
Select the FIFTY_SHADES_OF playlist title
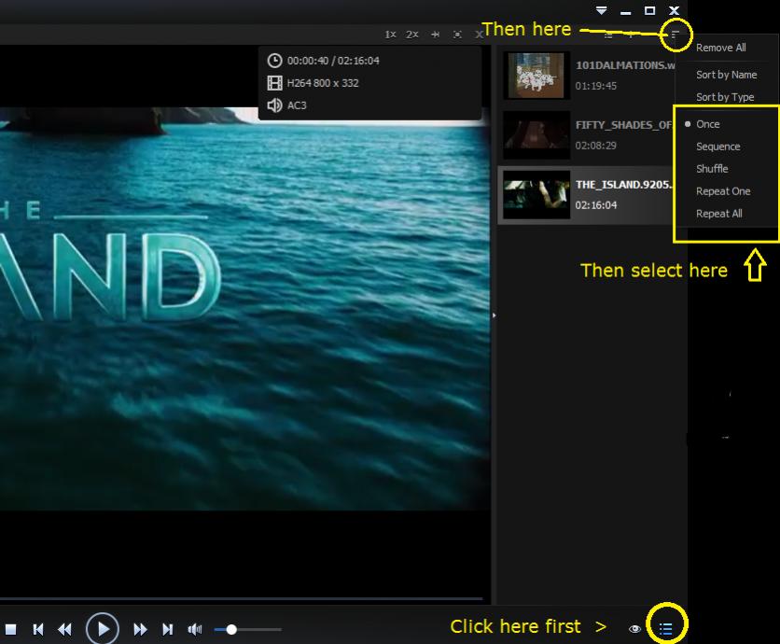coord(624,125)
